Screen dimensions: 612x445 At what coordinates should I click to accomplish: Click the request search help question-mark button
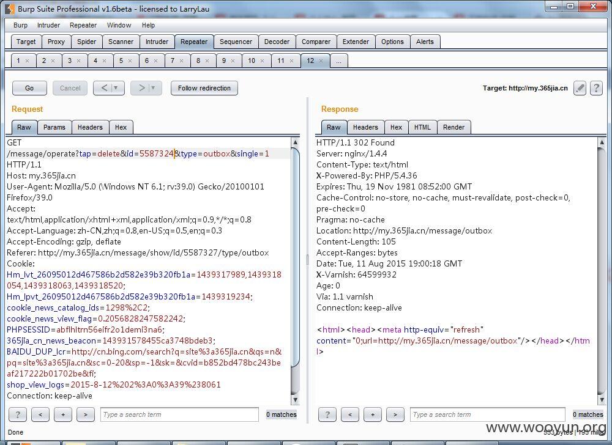pos(18,414)
